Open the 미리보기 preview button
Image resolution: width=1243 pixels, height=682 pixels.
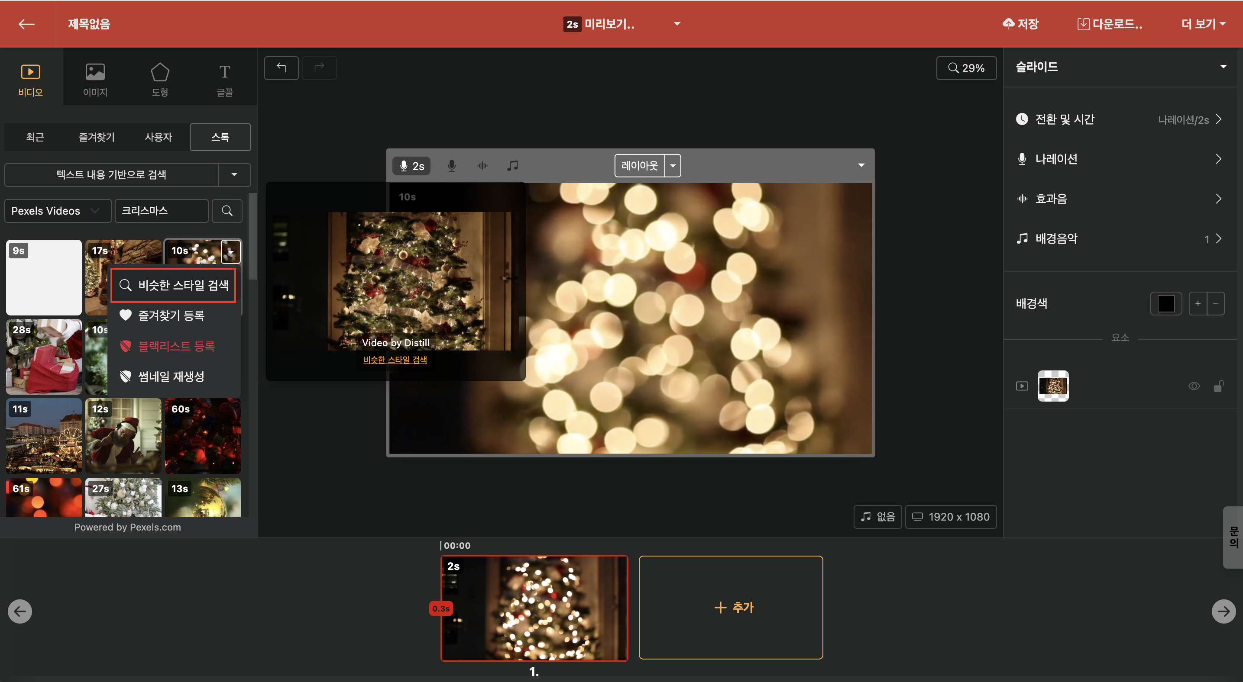pyautogui.click(x=599, y=24)
